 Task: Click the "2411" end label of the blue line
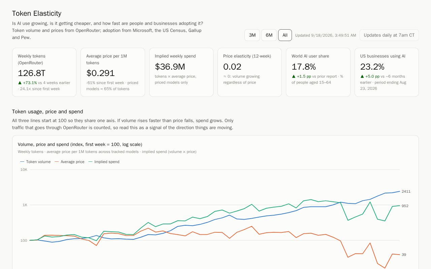coord(406,191)
